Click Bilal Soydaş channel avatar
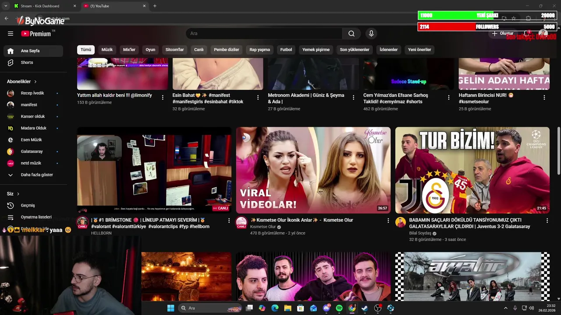Screen dimensions: 561x315 (x=401, y=222)
